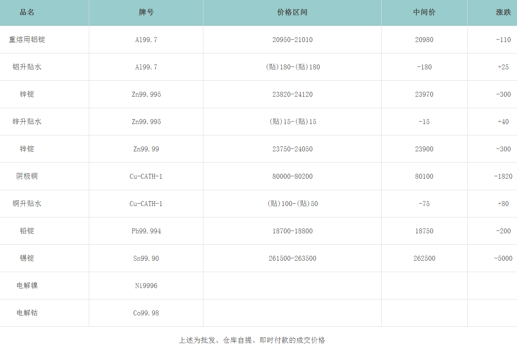Open the 阴极铜 product entry
The image size is (517, 348).
pyautogui.click(x=27, y=176)
